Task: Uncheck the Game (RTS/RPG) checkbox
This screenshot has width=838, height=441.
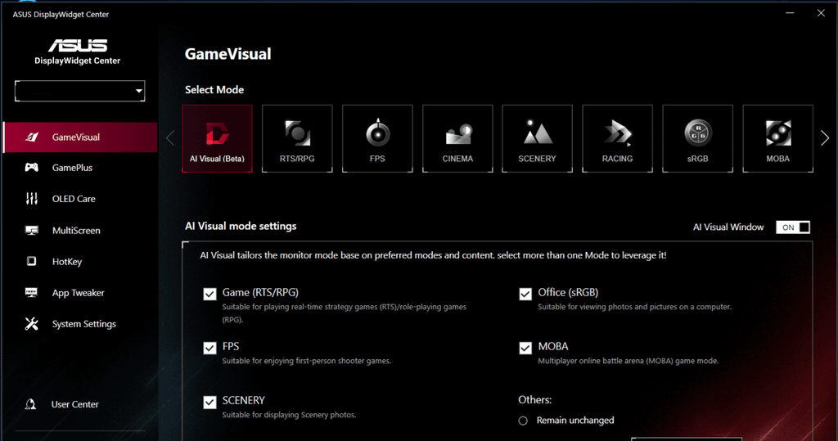Action: pyautogui.click(x=209, y=294)
